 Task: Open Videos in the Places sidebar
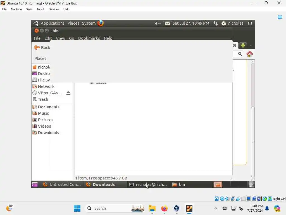click(42, 126)
